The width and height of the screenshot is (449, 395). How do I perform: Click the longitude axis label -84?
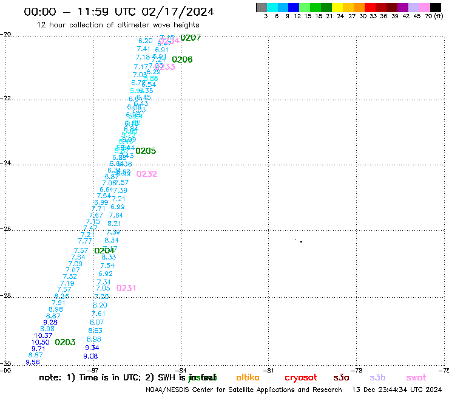[180, 371]
